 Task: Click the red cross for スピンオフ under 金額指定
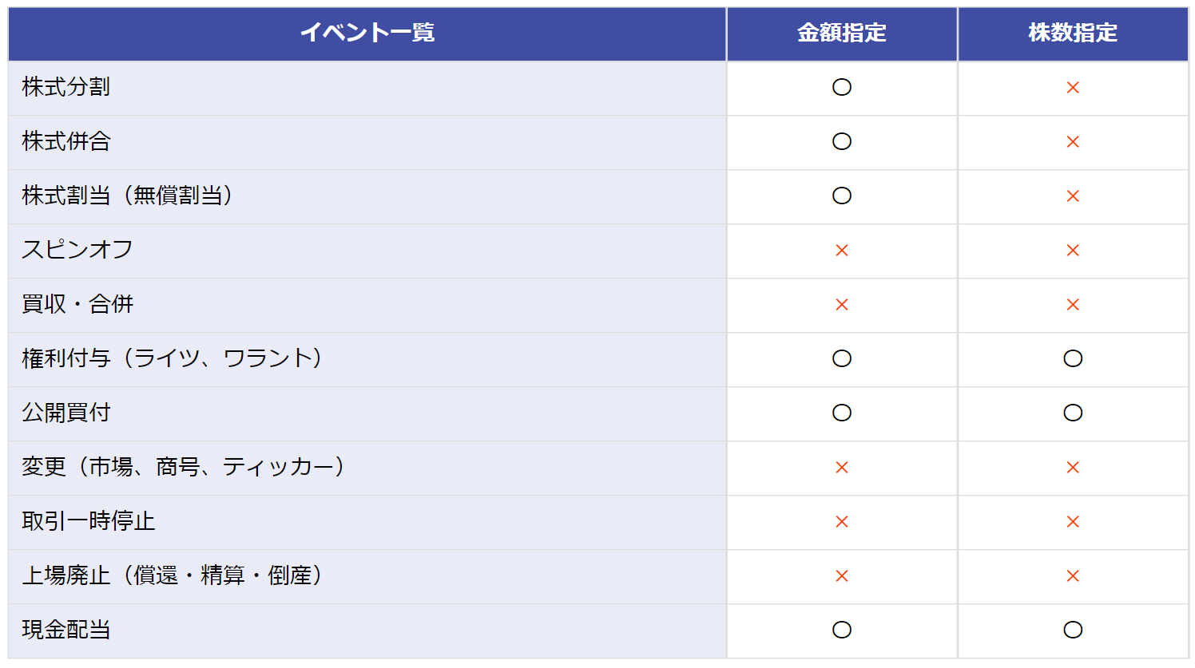(x=842, y=251)
